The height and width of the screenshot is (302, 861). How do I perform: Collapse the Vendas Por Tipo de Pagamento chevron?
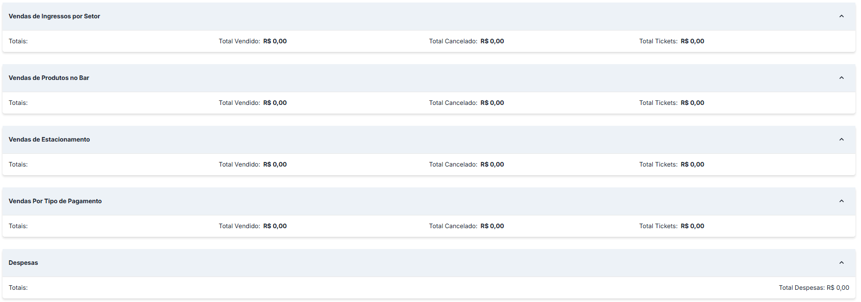pyautogui.click(x=842, y=201)
